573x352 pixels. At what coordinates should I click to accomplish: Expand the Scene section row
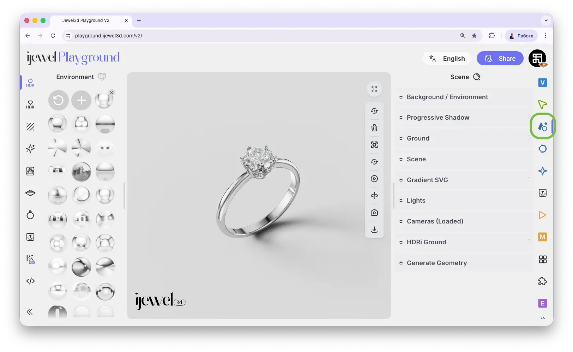(x=464, y=159)
